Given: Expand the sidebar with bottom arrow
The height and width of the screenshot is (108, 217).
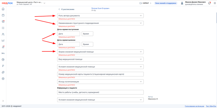Looking at the screenshot, I should pyautogui.click(x=3, y=101).
